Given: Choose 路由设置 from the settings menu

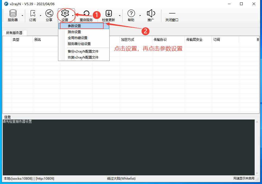Looking at the screenshot, I should tap(74, 32).
